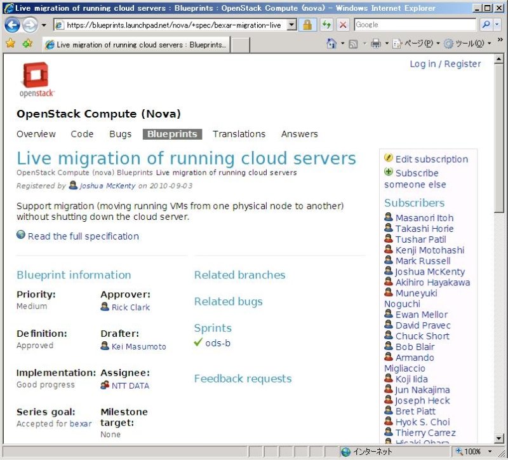Open the ods-b sprint link
The height and width of the screenshot is (460, 508).
218,343
